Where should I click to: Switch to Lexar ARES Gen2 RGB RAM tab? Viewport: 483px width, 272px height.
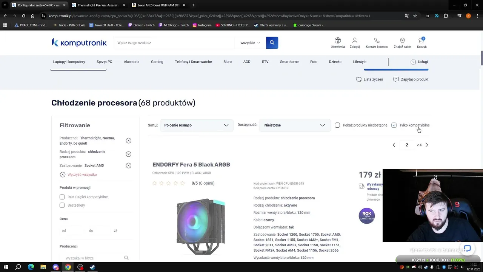coord(158,5)
